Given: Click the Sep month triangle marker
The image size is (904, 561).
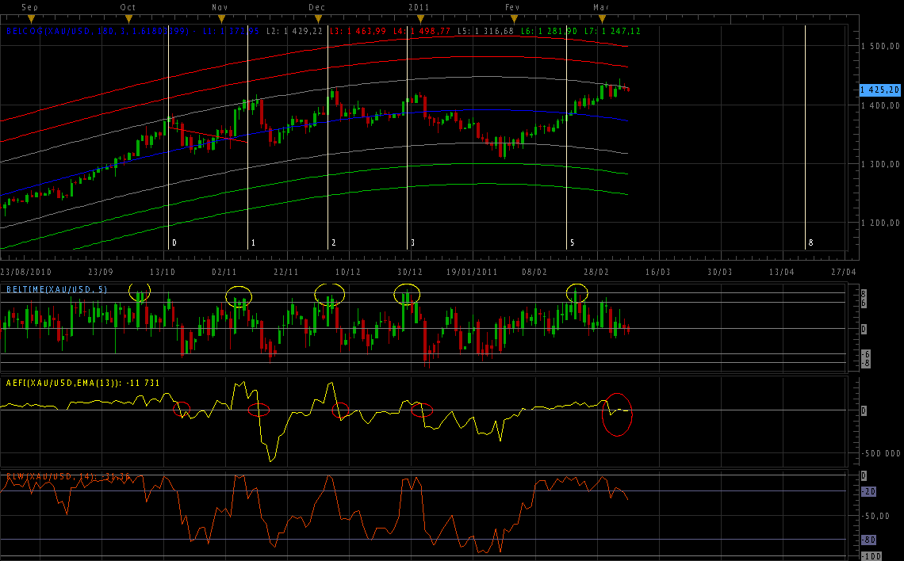Looking at the screenshot, I should coord(32,18).
